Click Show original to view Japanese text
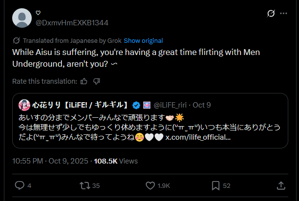299x201 pixels. pos(143,40)
